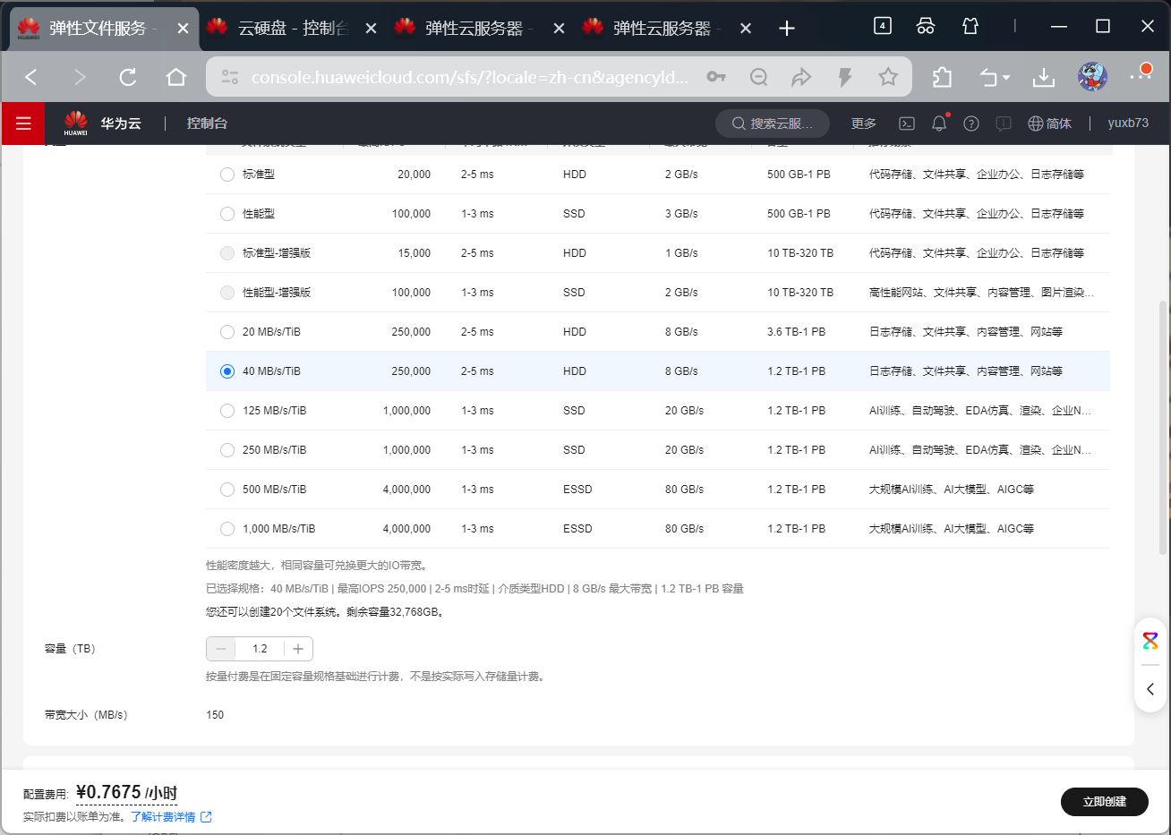Image resolution: width=1171 pixels, height=835 pixels.
Task: Choose the 1,000 MB/s/TiB option
Action: coord(227,529)
